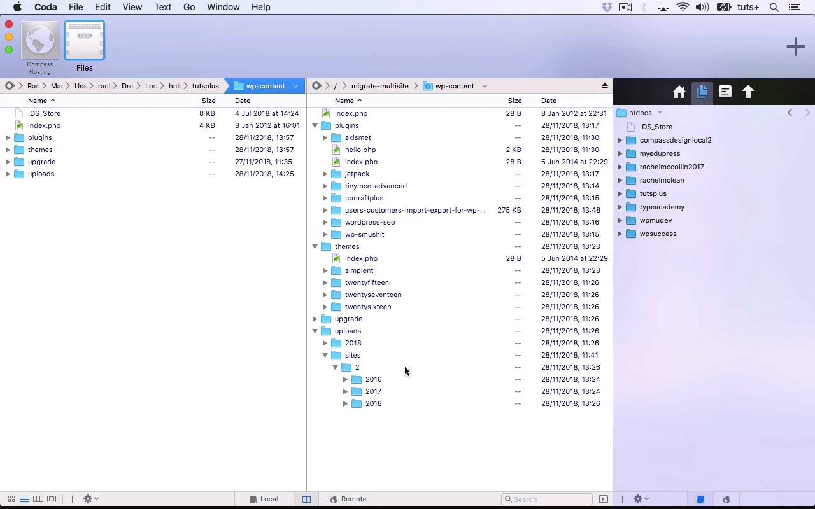Click the file Search field
The height and width of the screenshot is (509, 815).
click(547, 499)
